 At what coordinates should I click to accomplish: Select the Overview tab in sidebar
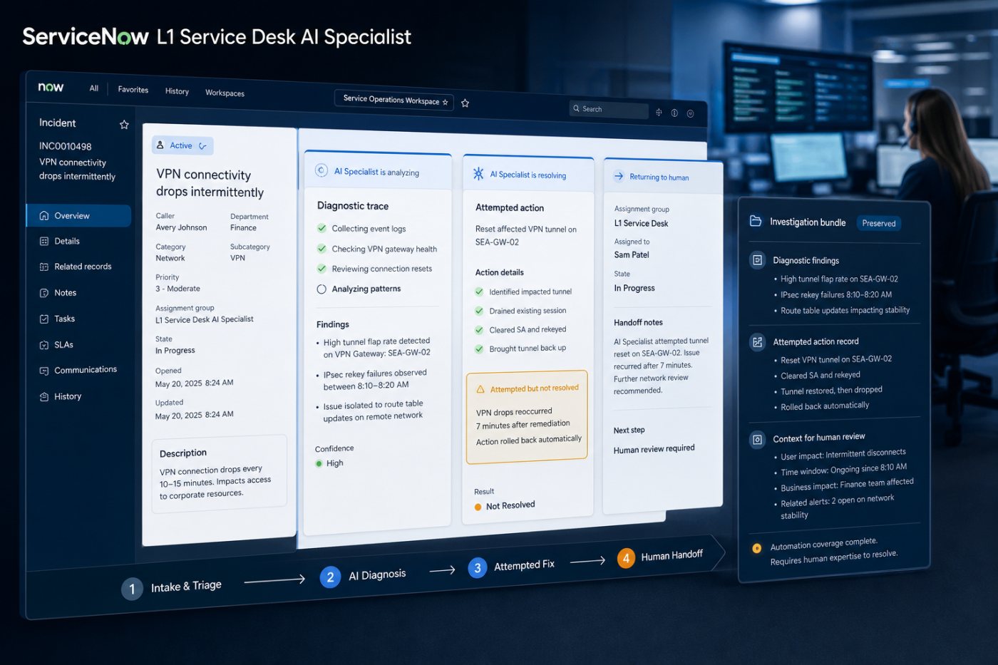79,215
